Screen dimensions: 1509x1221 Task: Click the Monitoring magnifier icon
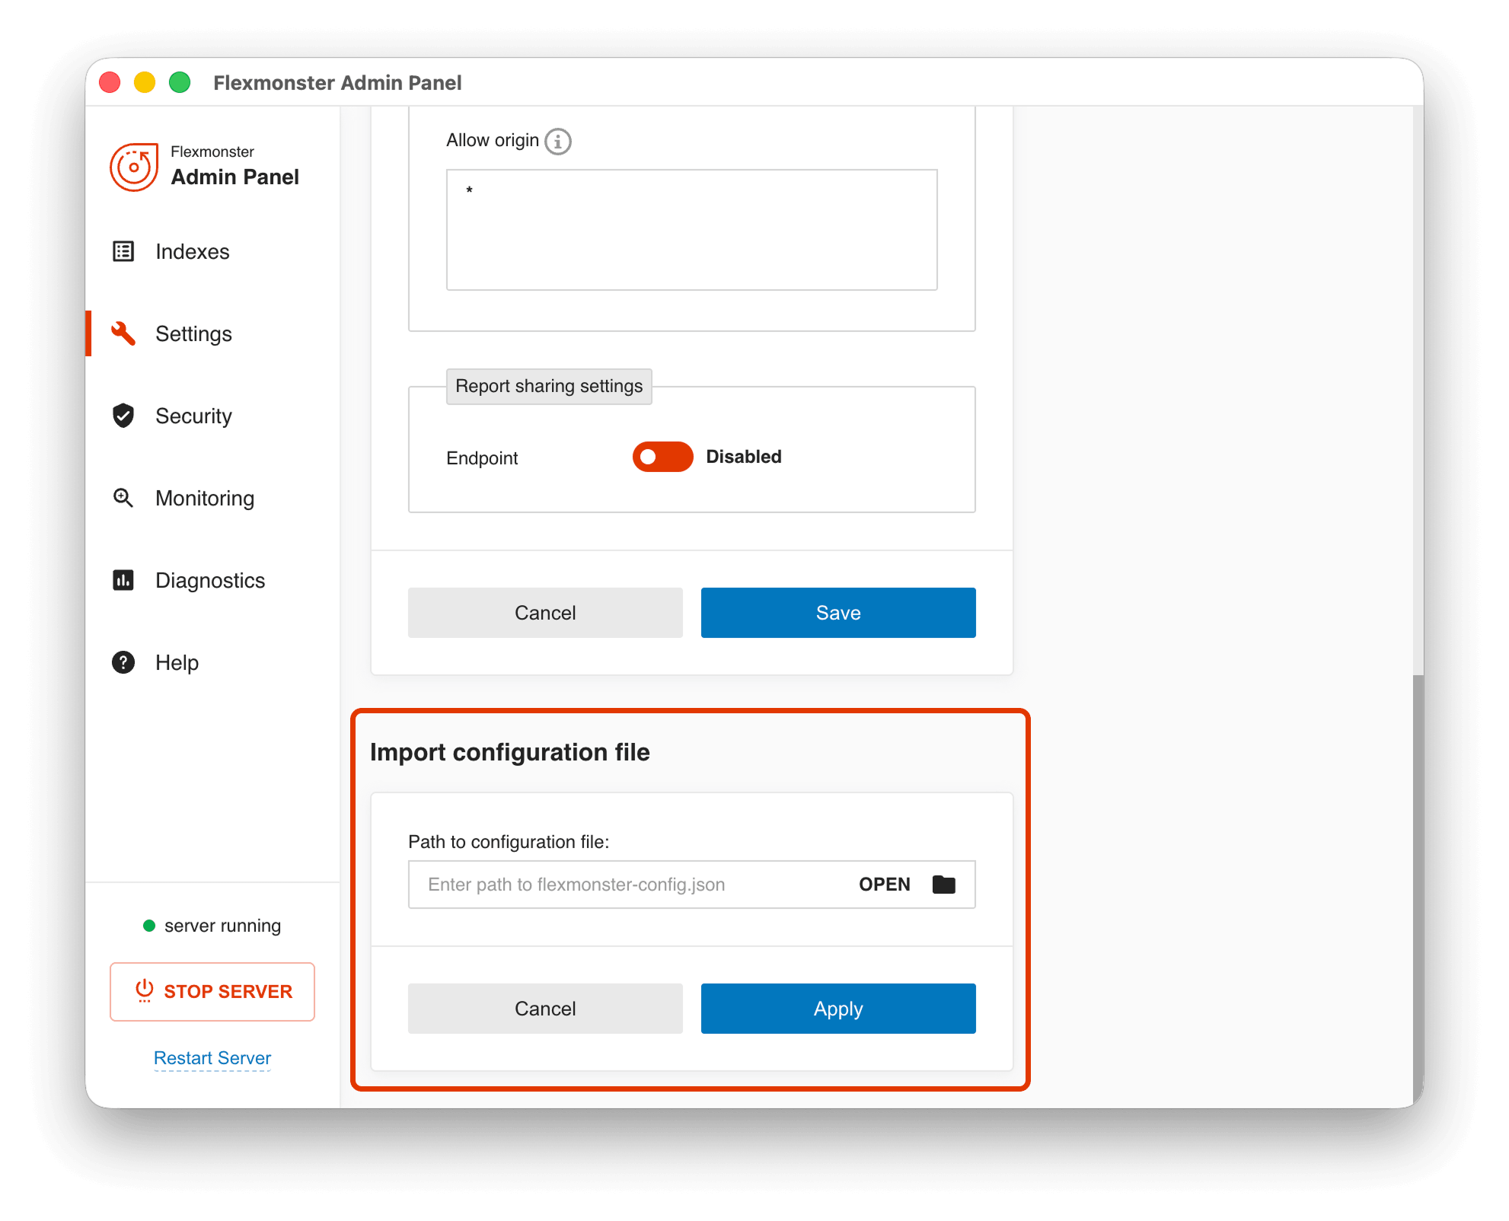[x=123, y=498]
